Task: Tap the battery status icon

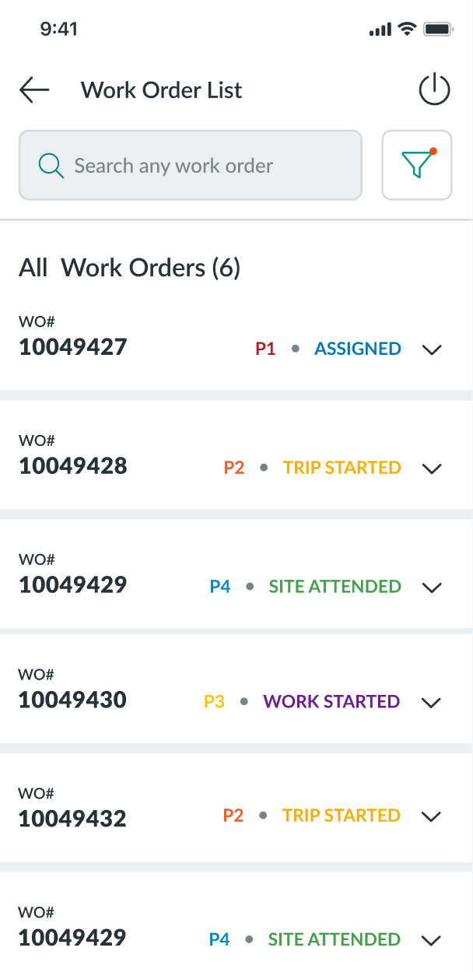Action: pyautogui.click(x=439, y=30)
